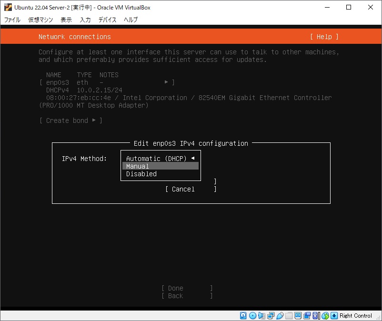This screenshot has height=321, width=382.
Task: Click the mouse integration status icon
Action: click(x=325, y=316)
